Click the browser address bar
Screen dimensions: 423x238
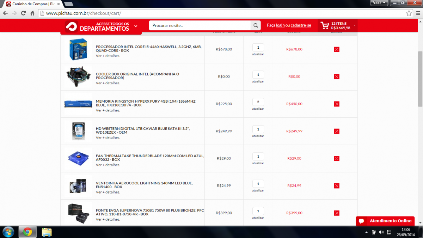tap(226, 13)
